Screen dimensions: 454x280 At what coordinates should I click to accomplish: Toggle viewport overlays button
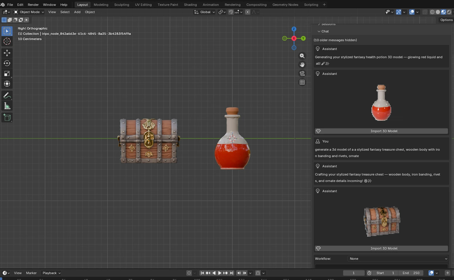pyautogui.click(x=412, y=12)
